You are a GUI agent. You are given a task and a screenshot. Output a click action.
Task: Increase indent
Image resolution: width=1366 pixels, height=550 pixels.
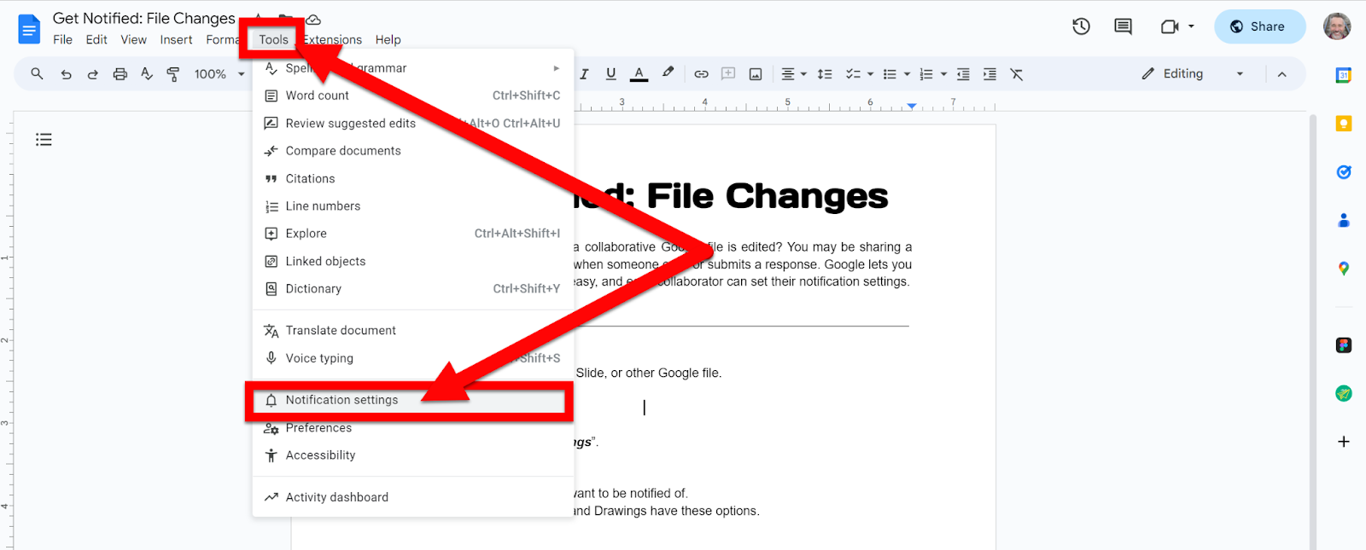pos(989,74)
